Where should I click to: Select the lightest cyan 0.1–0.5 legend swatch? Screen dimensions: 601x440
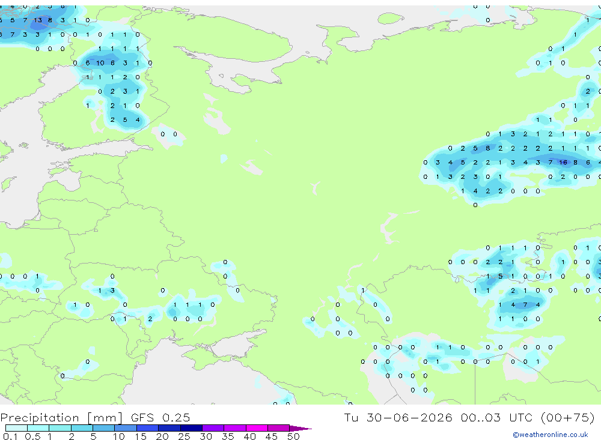point(16,428)
